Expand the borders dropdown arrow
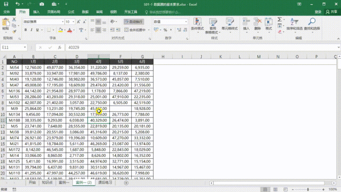The width and height of the screenshot is (341, 192). 53,30
